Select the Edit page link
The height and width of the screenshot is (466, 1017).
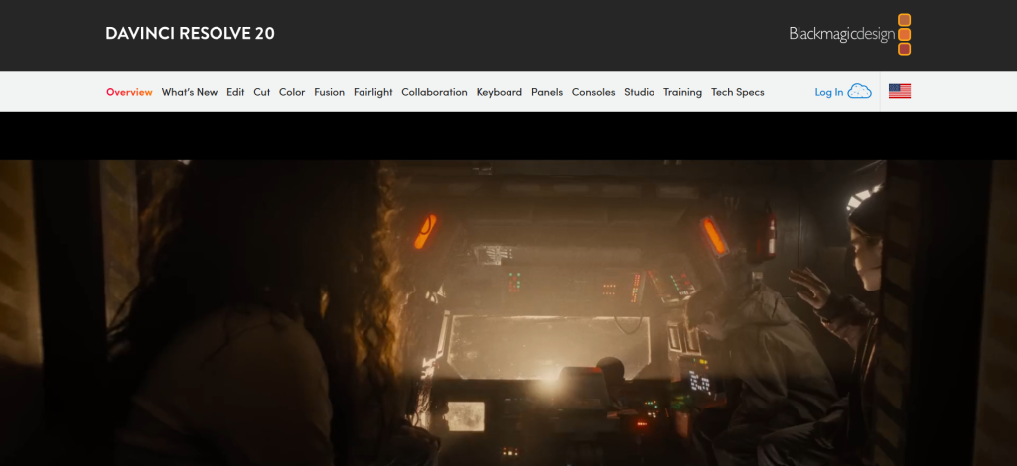click(235, 92)
